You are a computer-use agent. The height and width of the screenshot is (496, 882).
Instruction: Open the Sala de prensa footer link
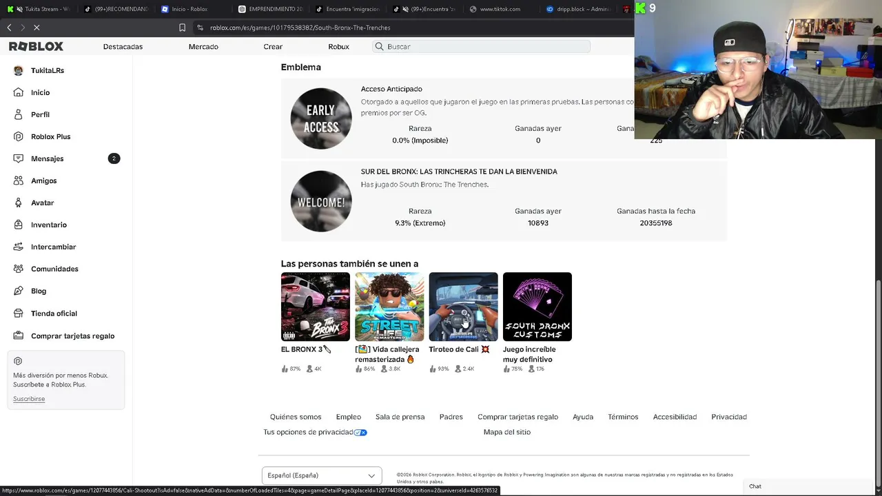pos(400,417)
